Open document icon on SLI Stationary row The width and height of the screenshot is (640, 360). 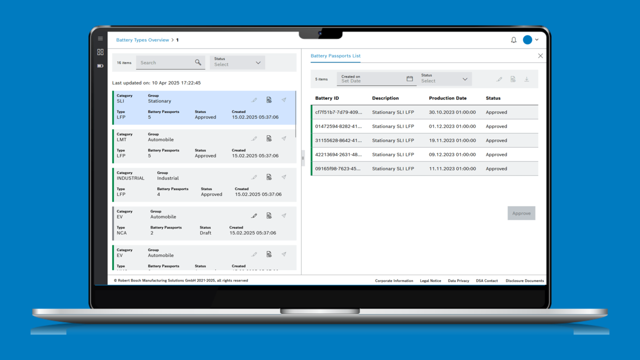(x=269, y=100)
